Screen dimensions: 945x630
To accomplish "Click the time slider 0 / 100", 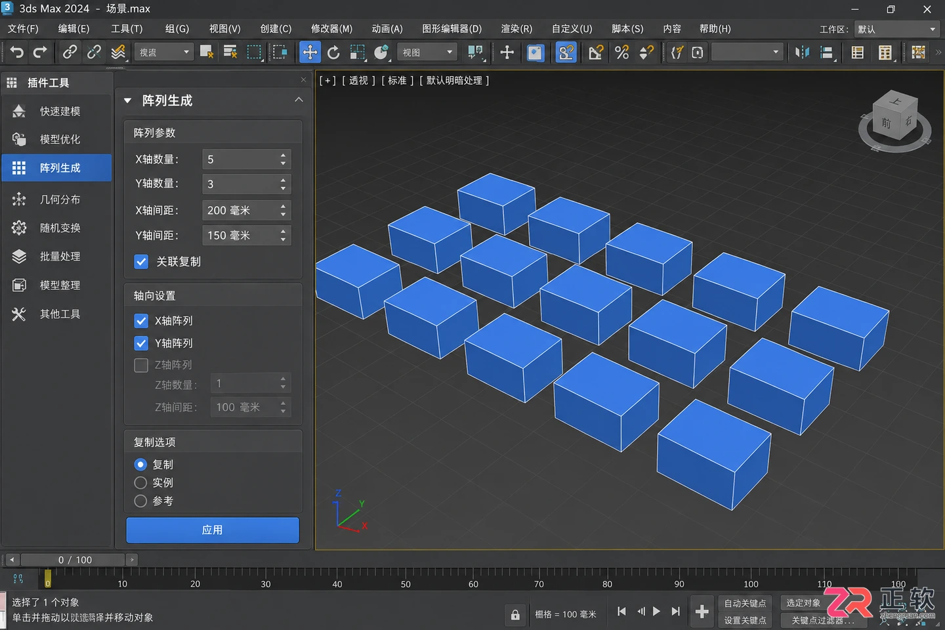I will [x=73, y=560].
